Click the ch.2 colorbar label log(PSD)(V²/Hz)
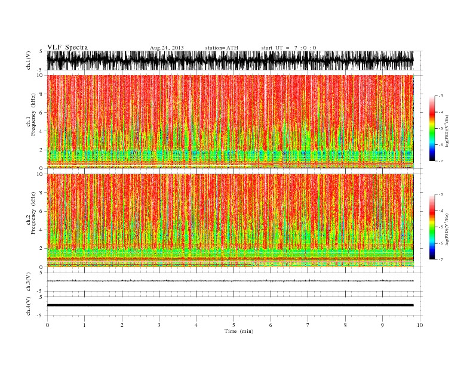This screenshot has height=365, width=473. pos(447,229)
